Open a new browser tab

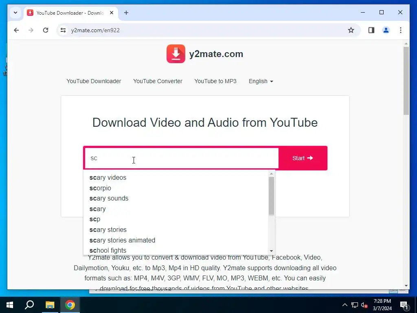pos(126,13)
